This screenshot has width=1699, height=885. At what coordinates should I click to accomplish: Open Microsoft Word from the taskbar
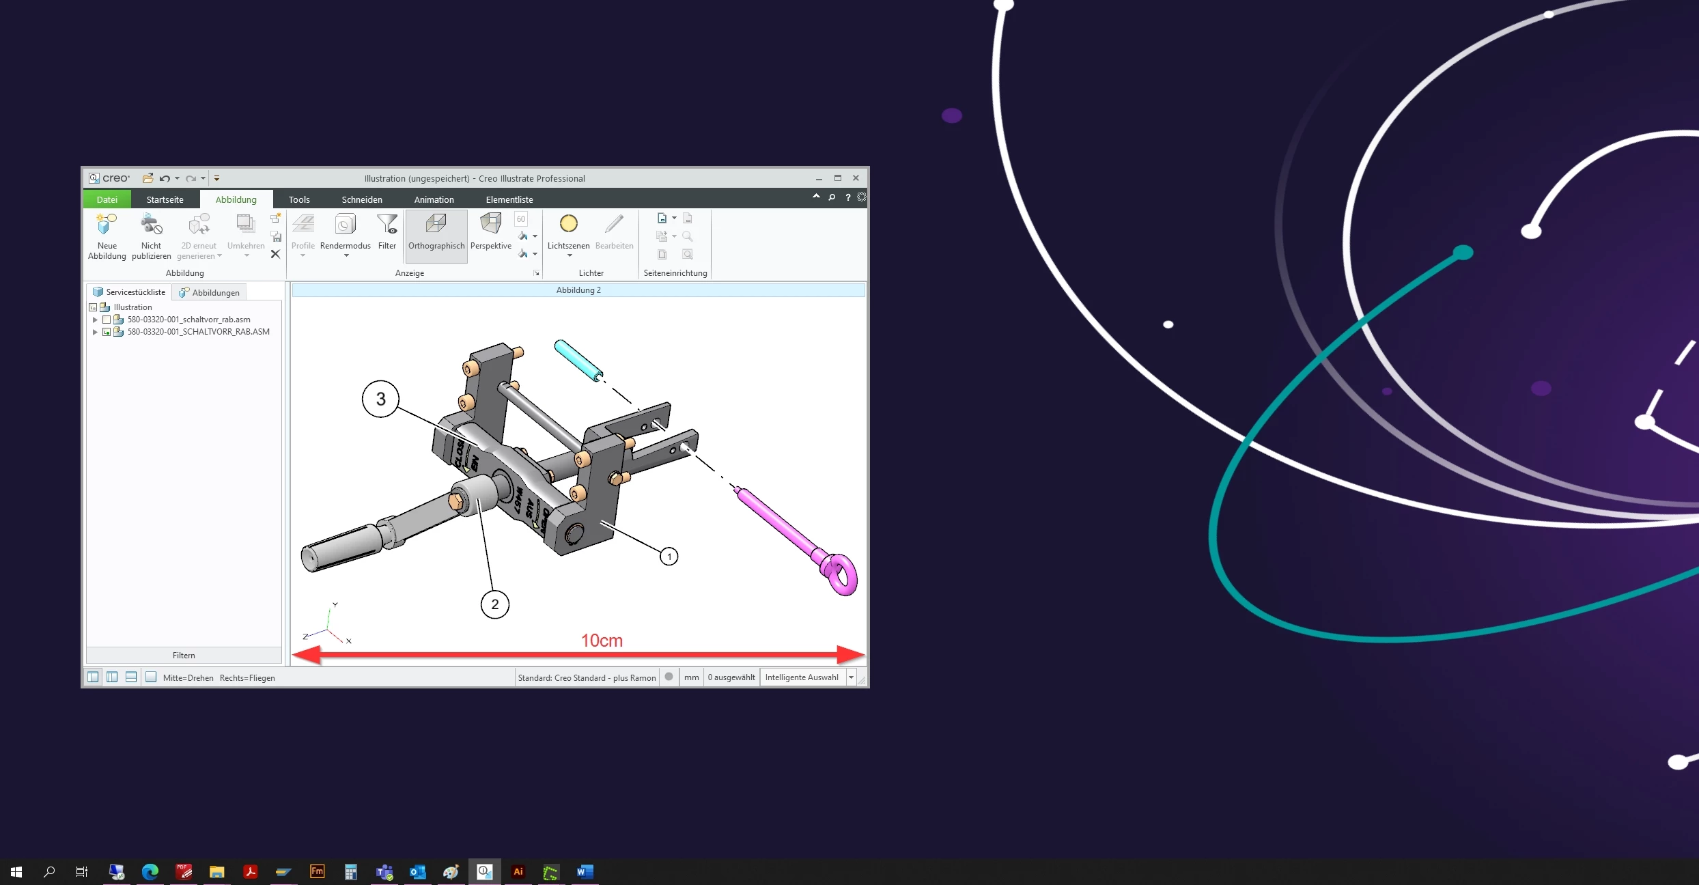585,872
